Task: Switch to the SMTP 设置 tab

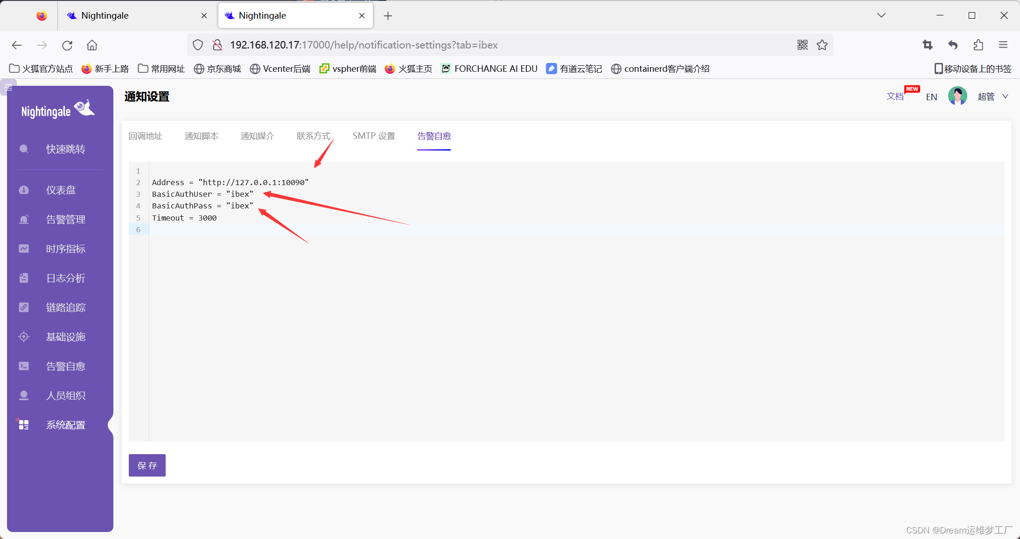Action: point(374,136)
